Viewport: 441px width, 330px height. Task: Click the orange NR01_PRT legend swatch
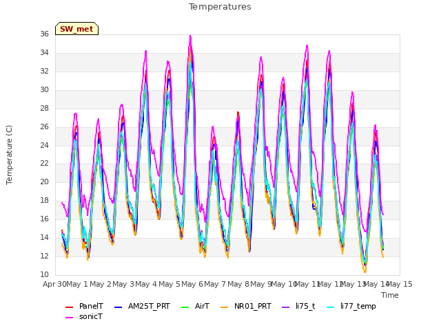pyautogui.click(x=224, y=307)
